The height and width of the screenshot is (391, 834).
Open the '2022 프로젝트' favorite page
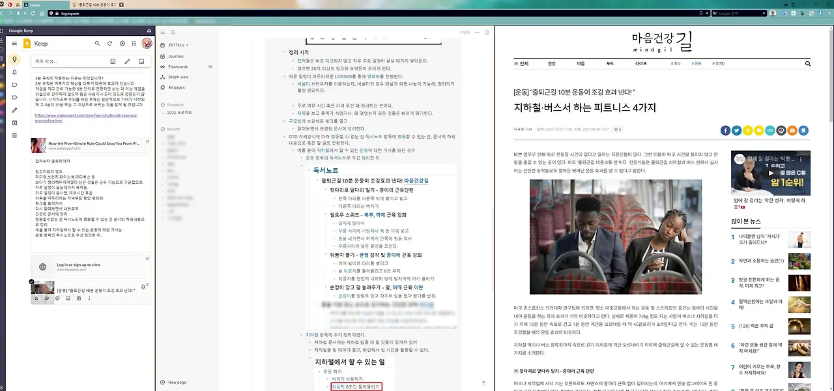[180, 112]
